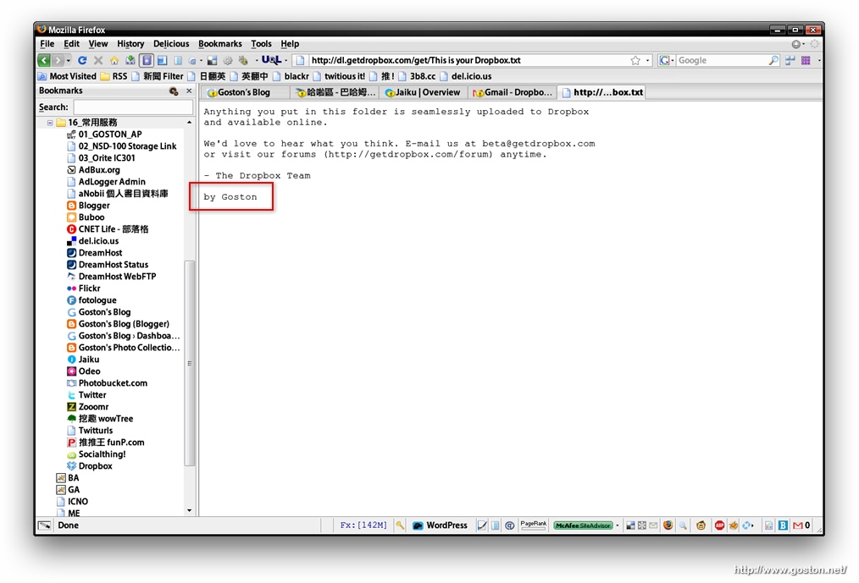This screenshot has width=859, height=583.
Task: Click the Stop loading X icon
Action: click(98, 60)
